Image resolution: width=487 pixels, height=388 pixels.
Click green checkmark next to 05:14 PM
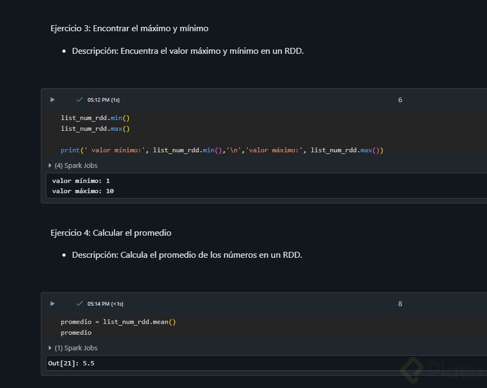click(80, 304)
